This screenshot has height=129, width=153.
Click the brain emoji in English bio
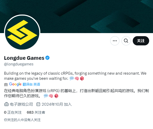(77, 78)
